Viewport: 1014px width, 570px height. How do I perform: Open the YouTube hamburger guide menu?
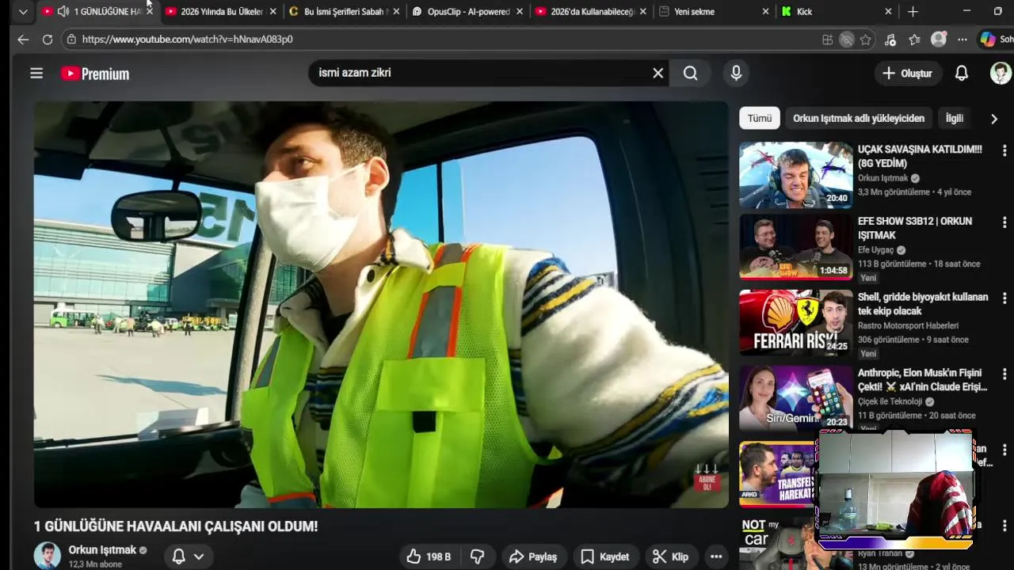pyautogui.click(x=36, y=73)
